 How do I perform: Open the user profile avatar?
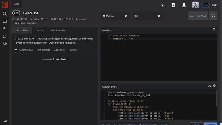(x=195, y=5)
